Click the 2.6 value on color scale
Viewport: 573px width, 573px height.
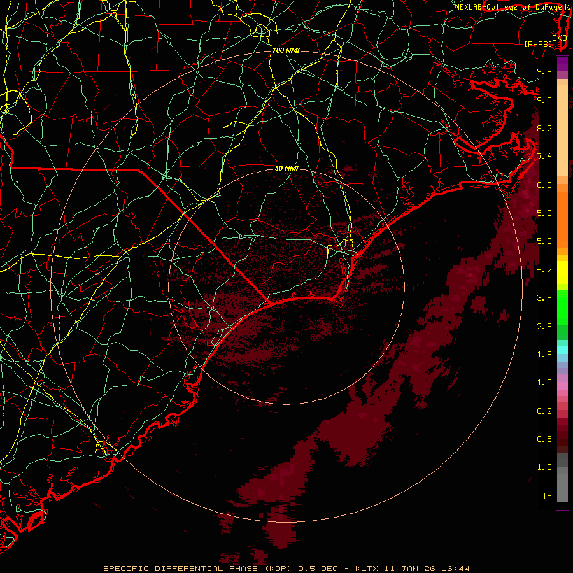544,327
